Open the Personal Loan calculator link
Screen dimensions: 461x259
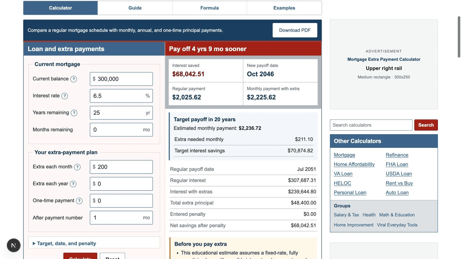pos(350,192)
